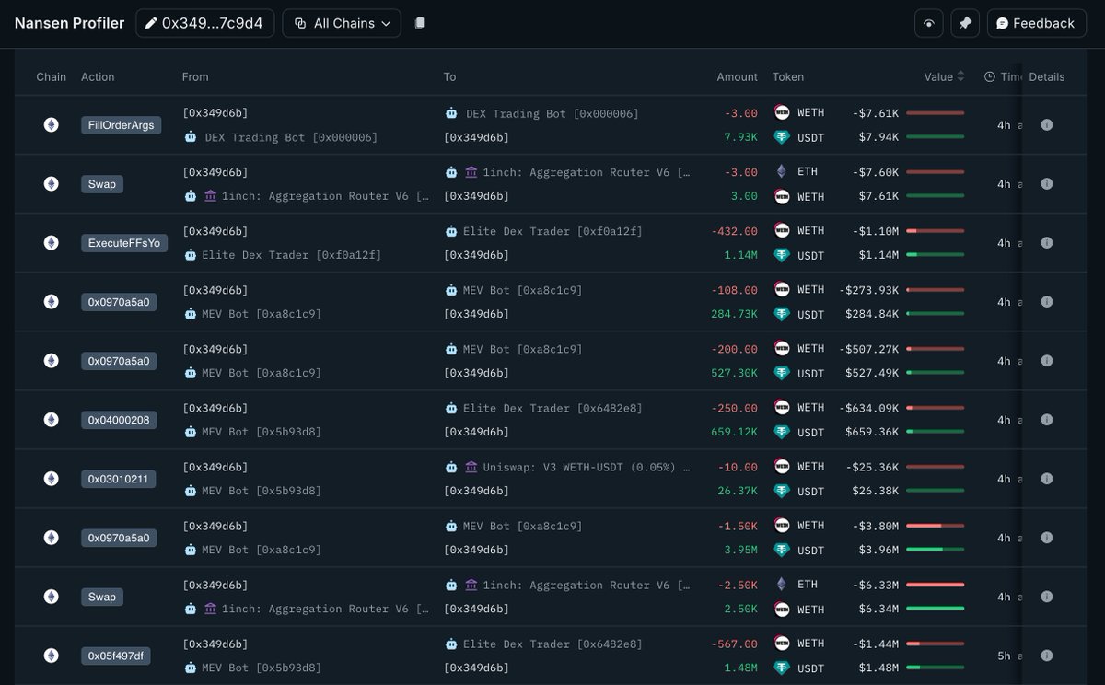The height and width of the screenshot is (685, 1105).
Task: Pin this profile with the pin icon
Action: point(965,23)
